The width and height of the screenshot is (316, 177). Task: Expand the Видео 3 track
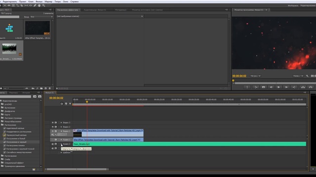point(61,122)
